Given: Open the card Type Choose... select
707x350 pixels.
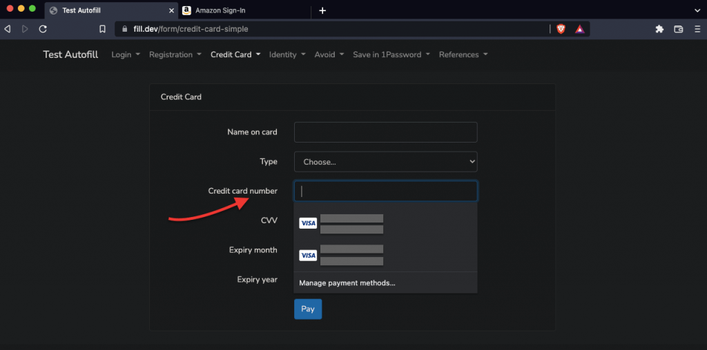Looking at the screenshot, I should click(x=385, y=161).
